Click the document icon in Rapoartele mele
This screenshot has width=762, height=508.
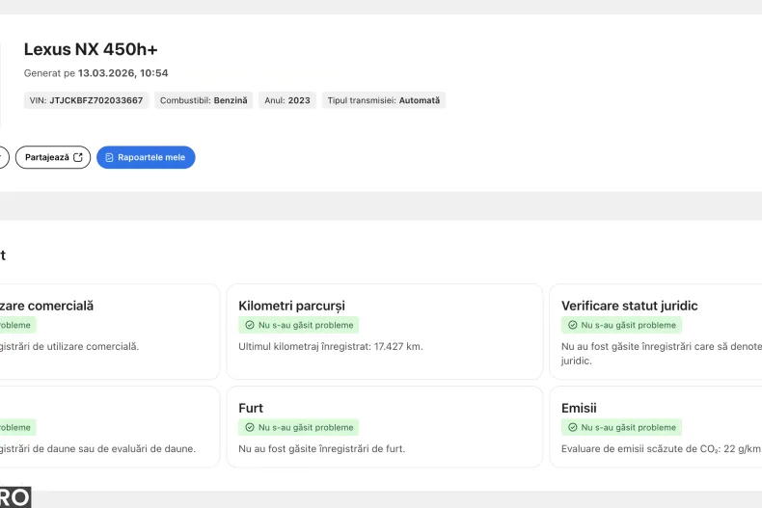pos(110,157)
